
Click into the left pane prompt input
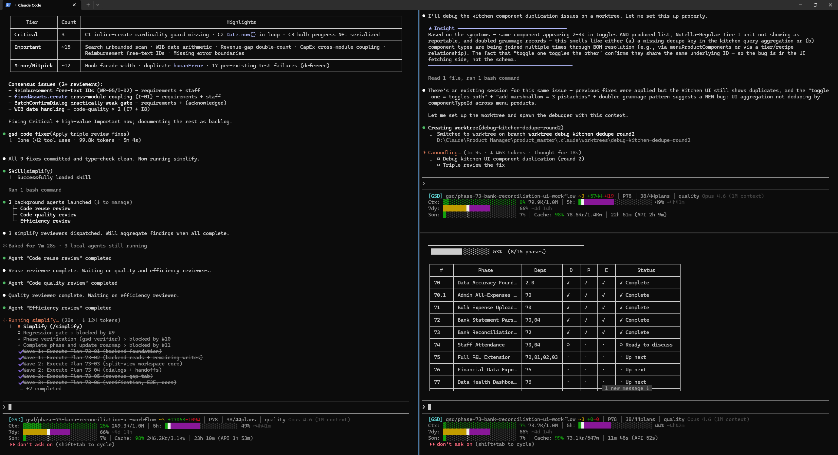tap(206, 407)
